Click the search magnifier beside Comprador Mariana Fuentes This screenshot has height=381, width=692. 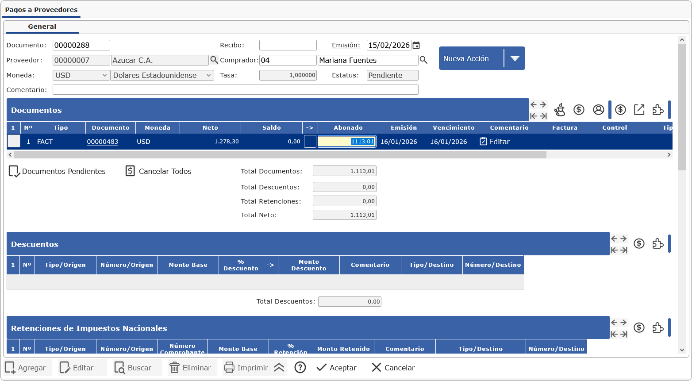[x=423, y=60]
